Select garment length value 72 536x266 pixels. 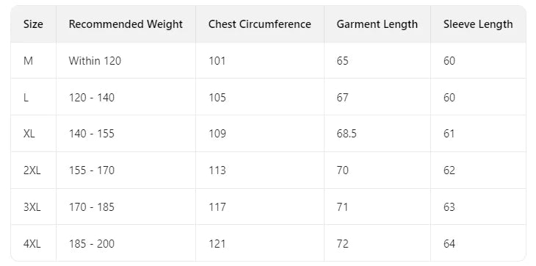[x=342, y=244]
